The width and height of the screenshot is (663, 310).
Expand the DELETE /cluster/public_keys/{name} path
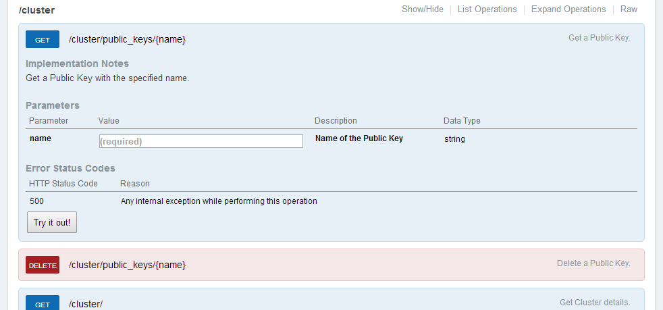pyautogui.click(x=127, y=265)
